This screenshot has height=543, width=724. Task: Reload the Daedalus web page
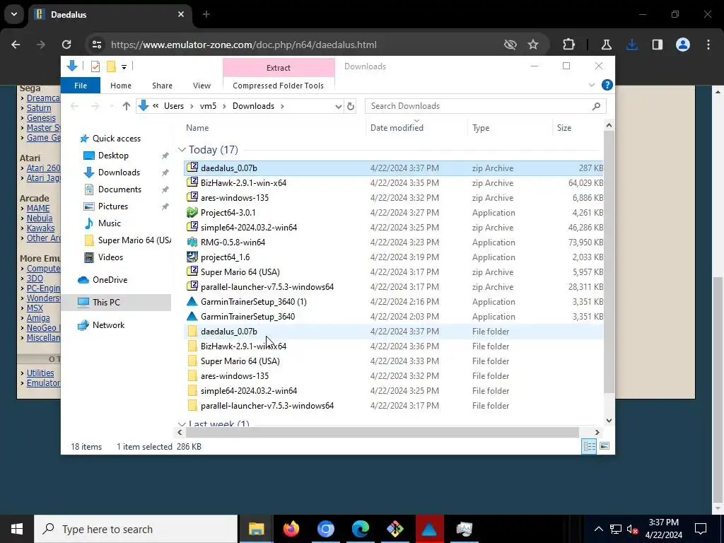[x=66, y=45]
